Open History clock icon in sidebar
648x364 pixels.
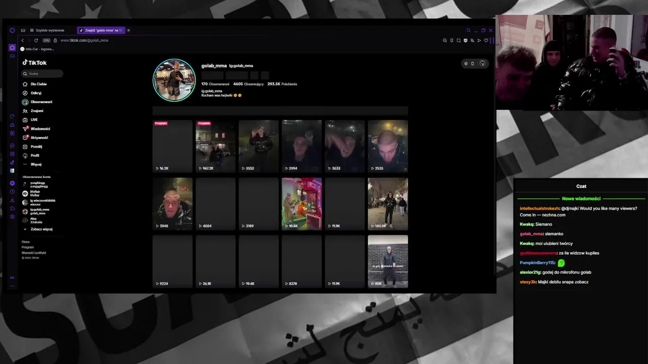(x=12, y=192)
